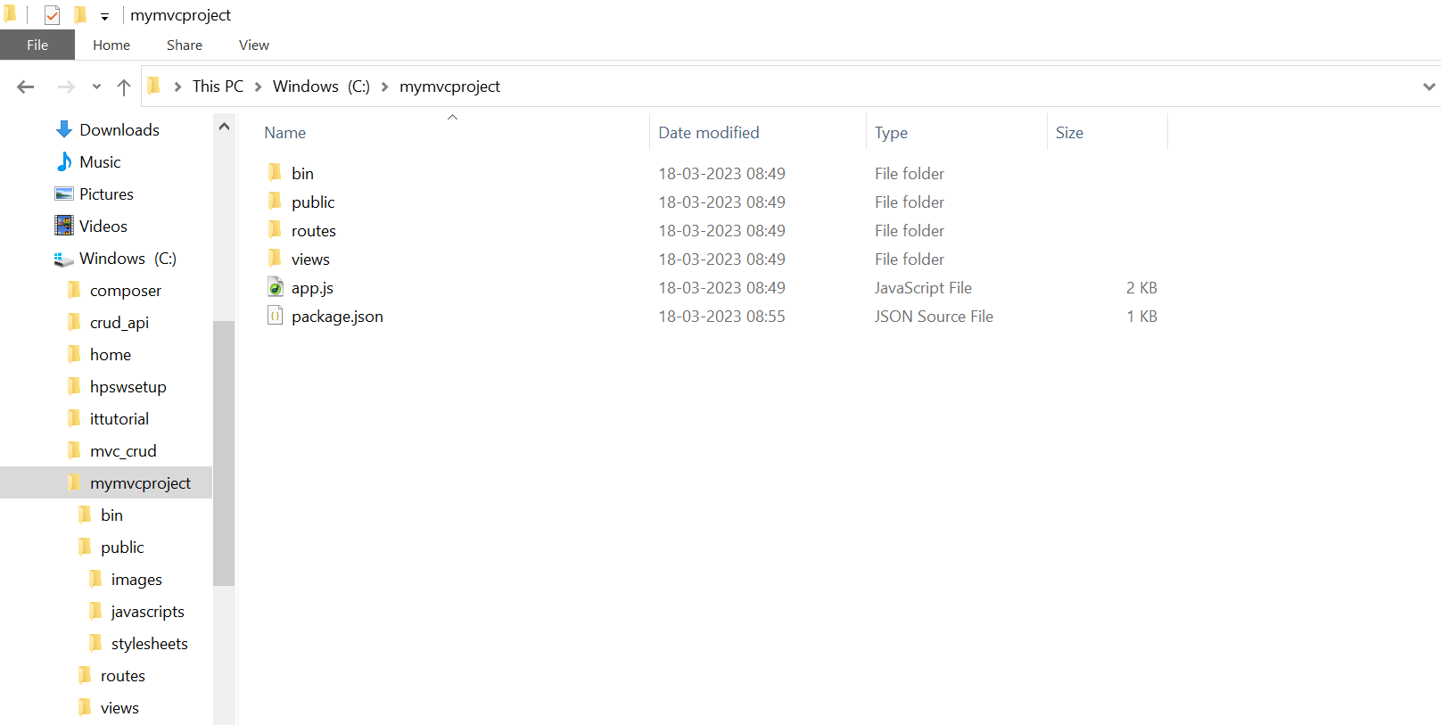The image size is (1441, 725).
Task: Select the package.json file name
Action: 337,317
